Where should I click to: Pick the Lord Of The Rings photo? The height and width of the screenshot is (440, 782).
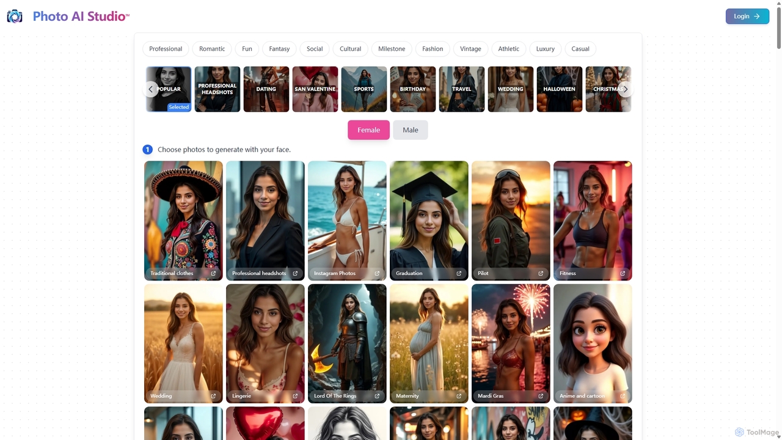click(x=347, y=343)
